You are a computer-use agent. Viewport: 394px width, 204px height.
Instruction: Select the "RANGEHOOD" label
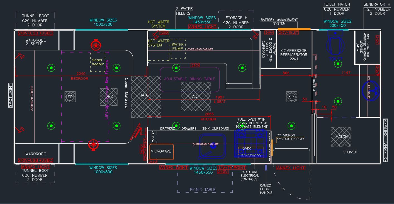251,156
